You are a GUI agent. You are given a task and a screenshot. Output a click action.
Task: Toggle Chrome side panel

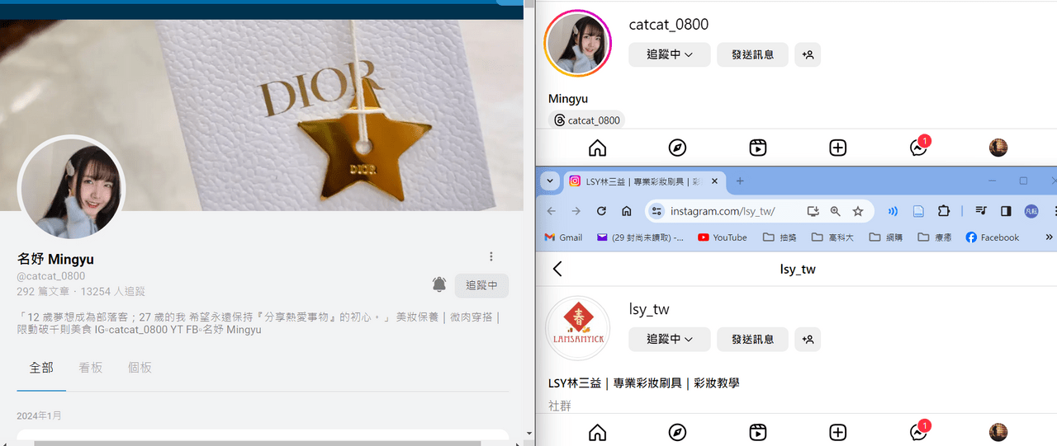click(x=1006, y=211)
